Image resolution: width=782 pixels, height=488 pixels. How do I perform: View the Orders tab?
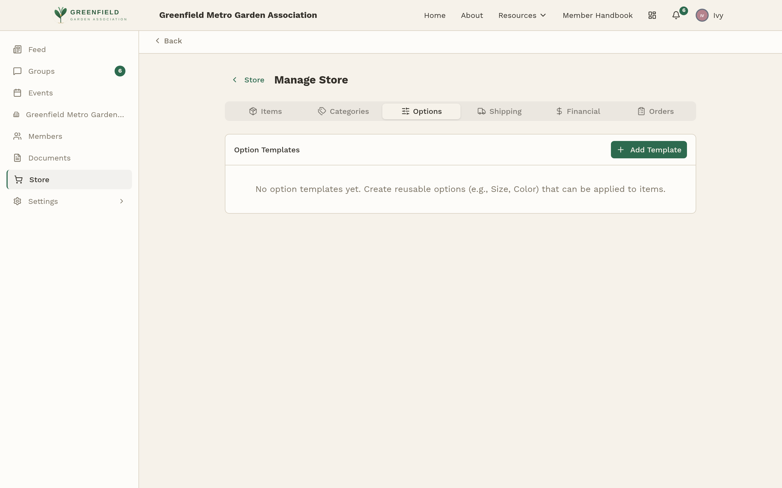pyautogui.click(x=656, y=111)
